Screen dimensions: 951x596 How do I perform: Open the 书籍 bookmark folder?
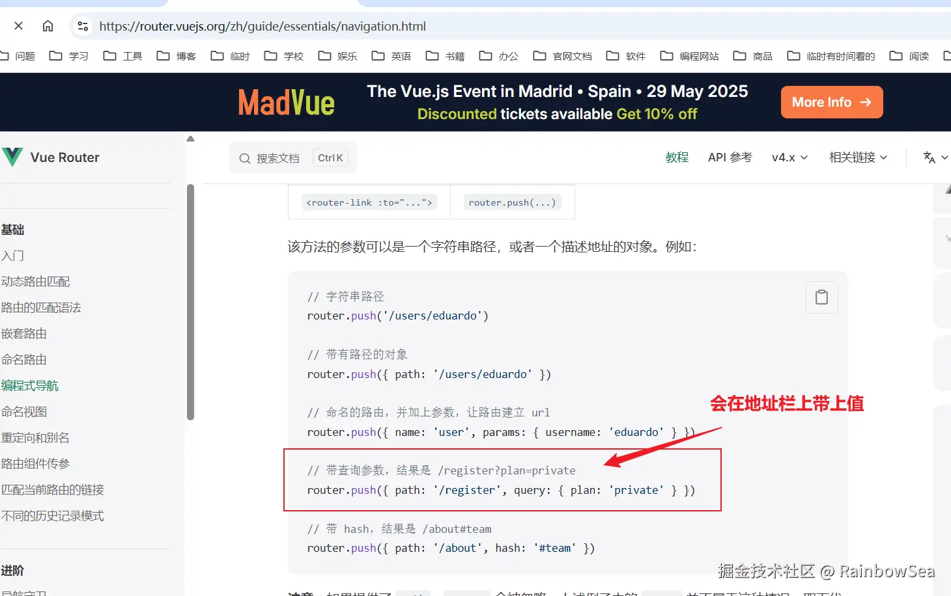point(446,56)
